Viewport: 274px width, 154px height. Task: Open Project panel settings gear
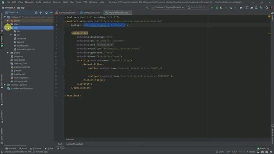click(46, 12)
